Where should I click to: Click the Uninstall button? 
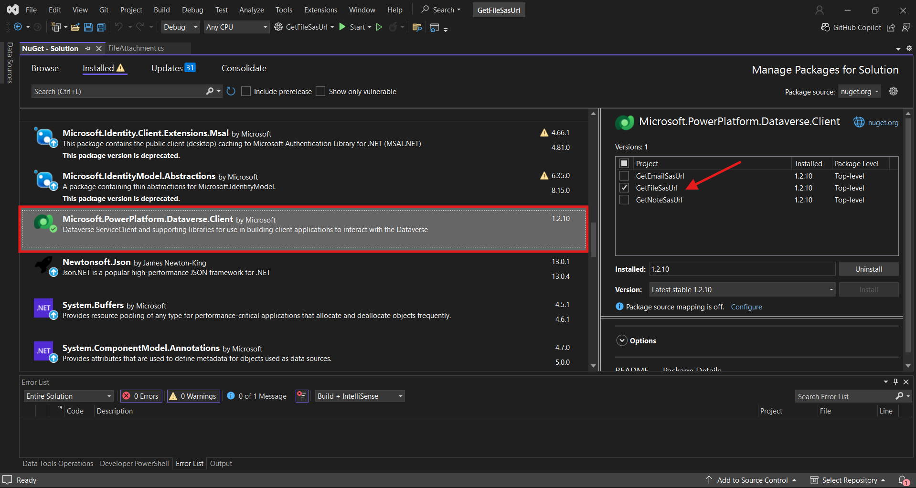[868, 269]
